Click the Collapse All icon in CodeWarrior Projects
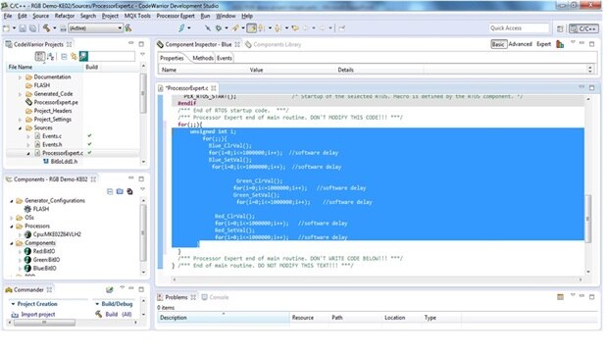The height and width of the screenshot is (355, 607). [x=64, y=57]
